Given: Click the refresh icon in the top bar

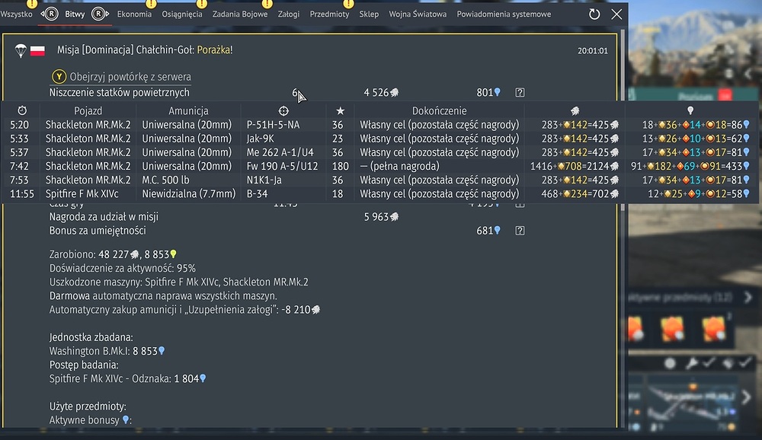Looking at the screenshot, I should pos(594,14).
